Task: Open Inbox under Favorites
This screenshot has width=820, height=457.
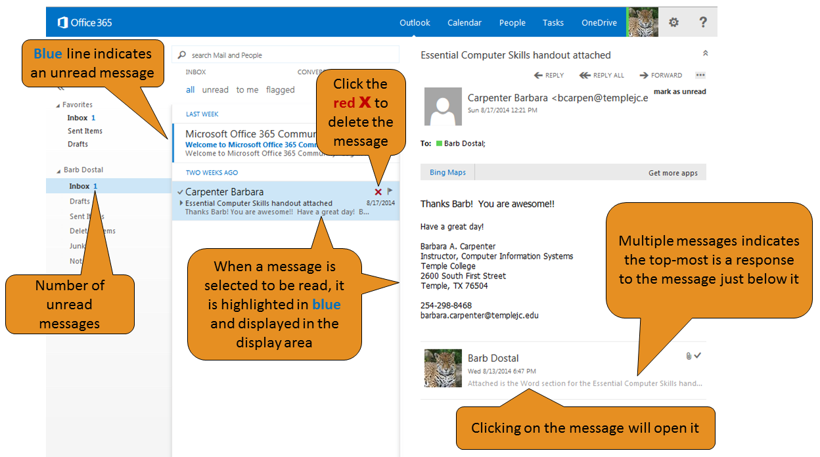Action: pyautogui.click(x=78, y=118)
